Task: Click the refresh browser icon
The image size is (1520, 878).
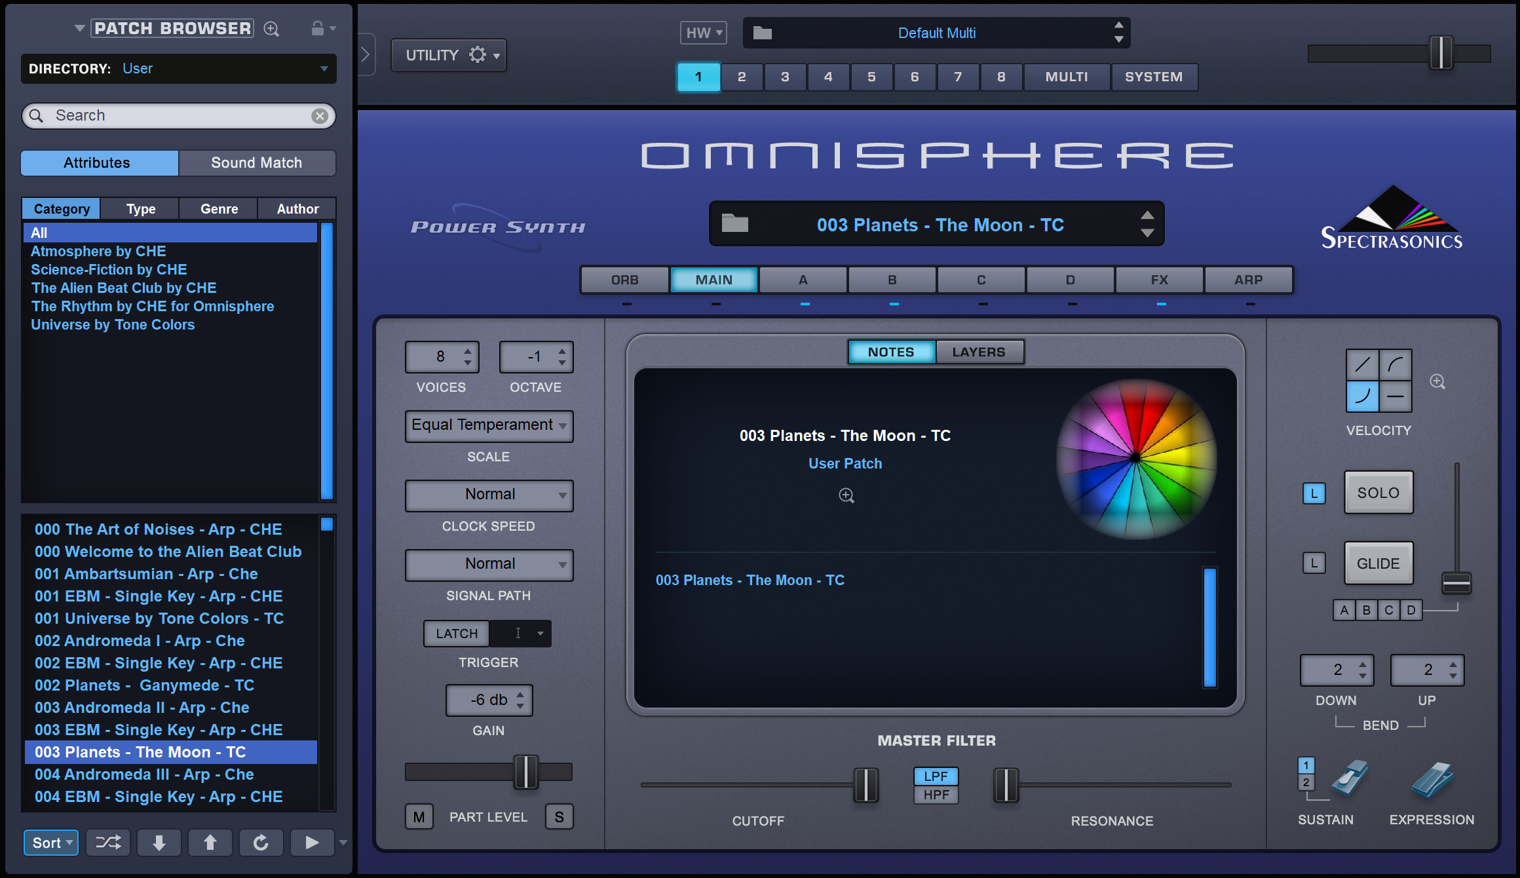Action: pyautogui.click(x=261, y=843)
